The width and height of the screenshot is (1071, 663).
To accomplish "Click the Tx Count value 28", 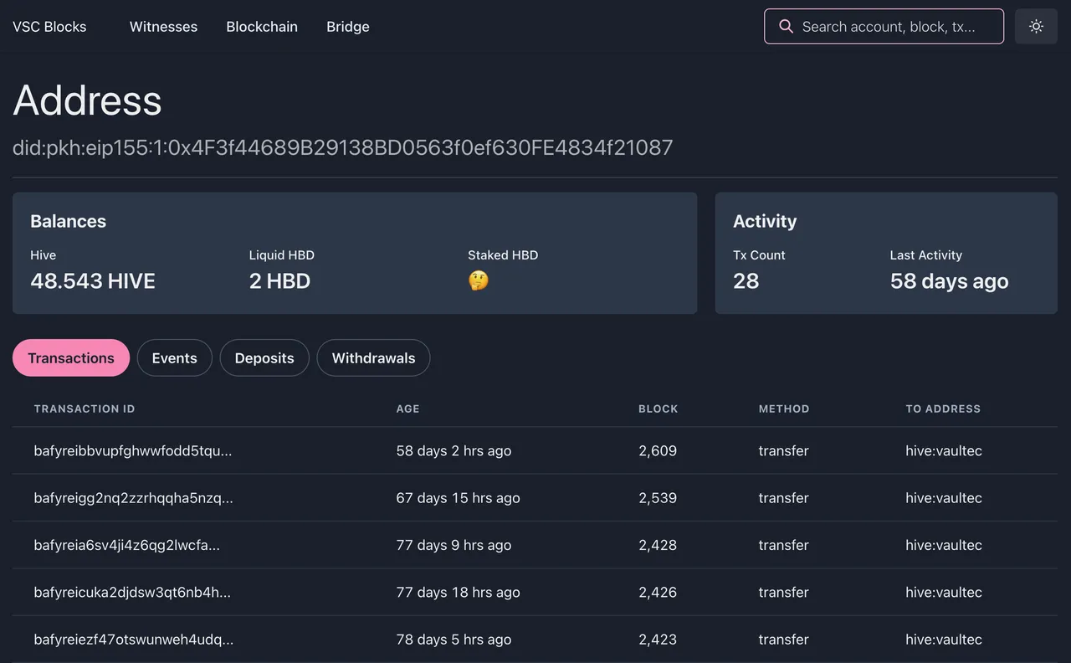I will pos(746,280).
